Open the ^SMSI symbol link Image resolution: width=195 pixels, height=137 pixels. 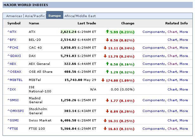pyautogui.click(x=13, y=100)
